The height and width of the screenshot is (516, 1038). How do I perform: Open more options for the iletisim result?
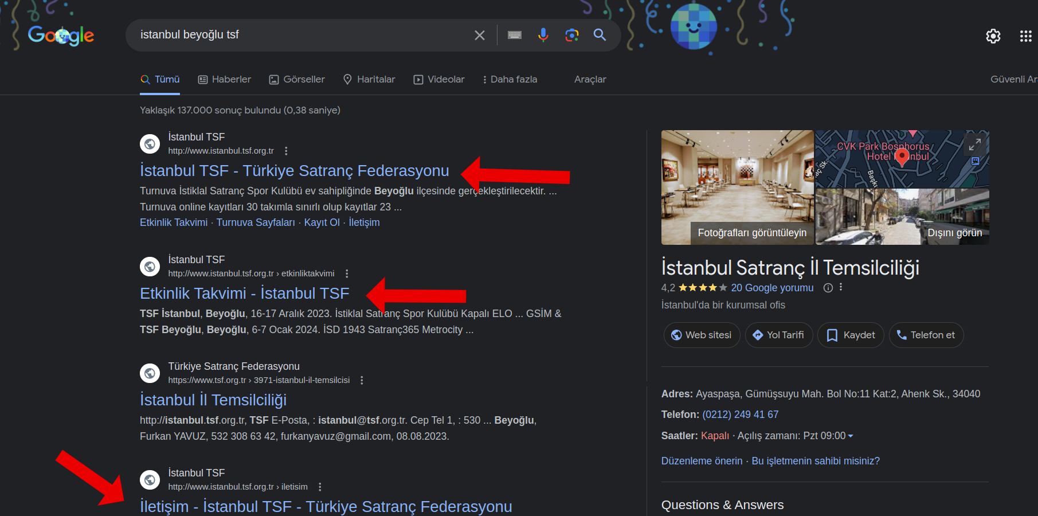coord(320,487)
